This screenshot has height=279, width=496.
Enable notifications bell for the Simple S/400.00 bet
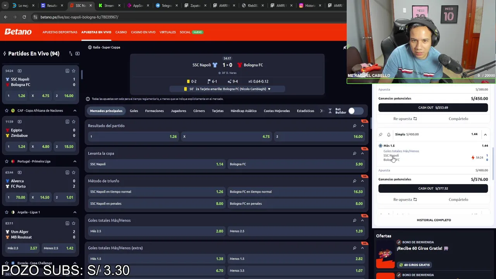(x=389, y=134)
